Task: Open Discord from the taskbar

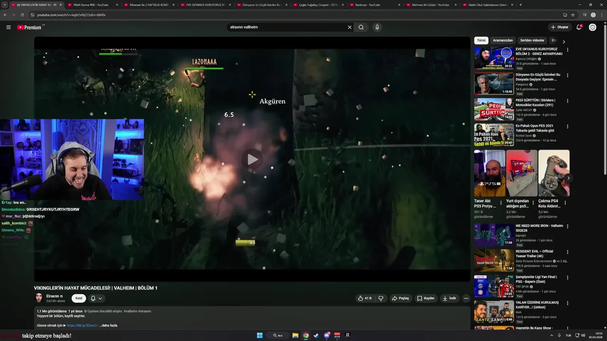Action: coord(327,335)
